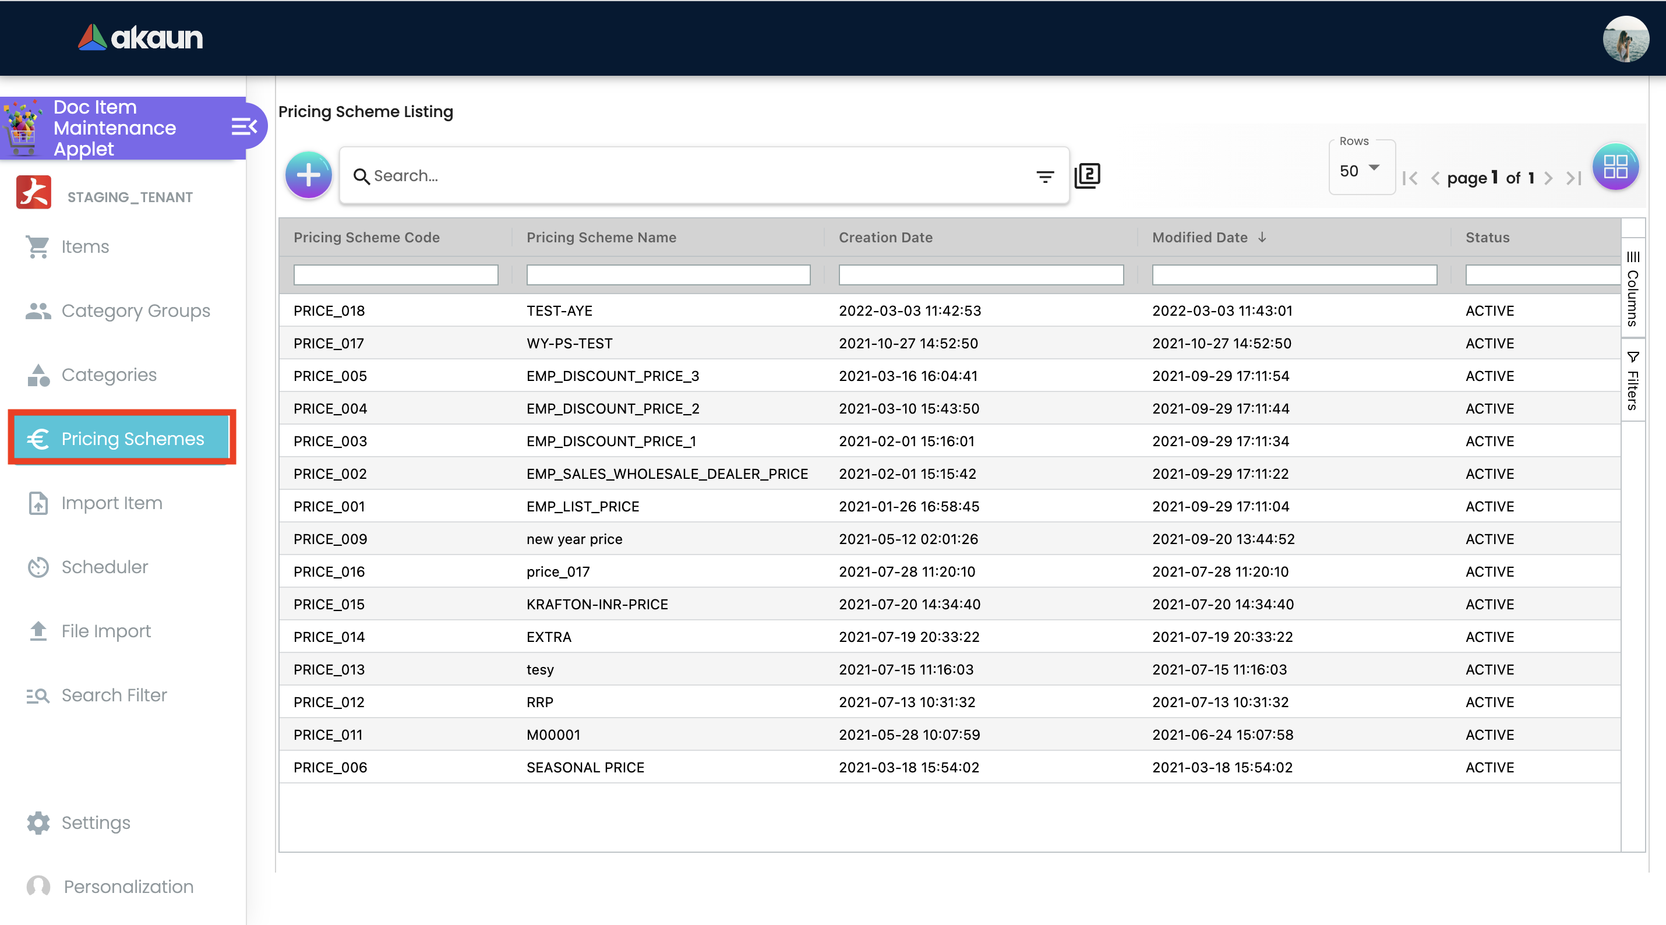Click the akaun logo
The width and height of the screenshot is (1666, 925).
pyautogui.click(x=140, y=37)
